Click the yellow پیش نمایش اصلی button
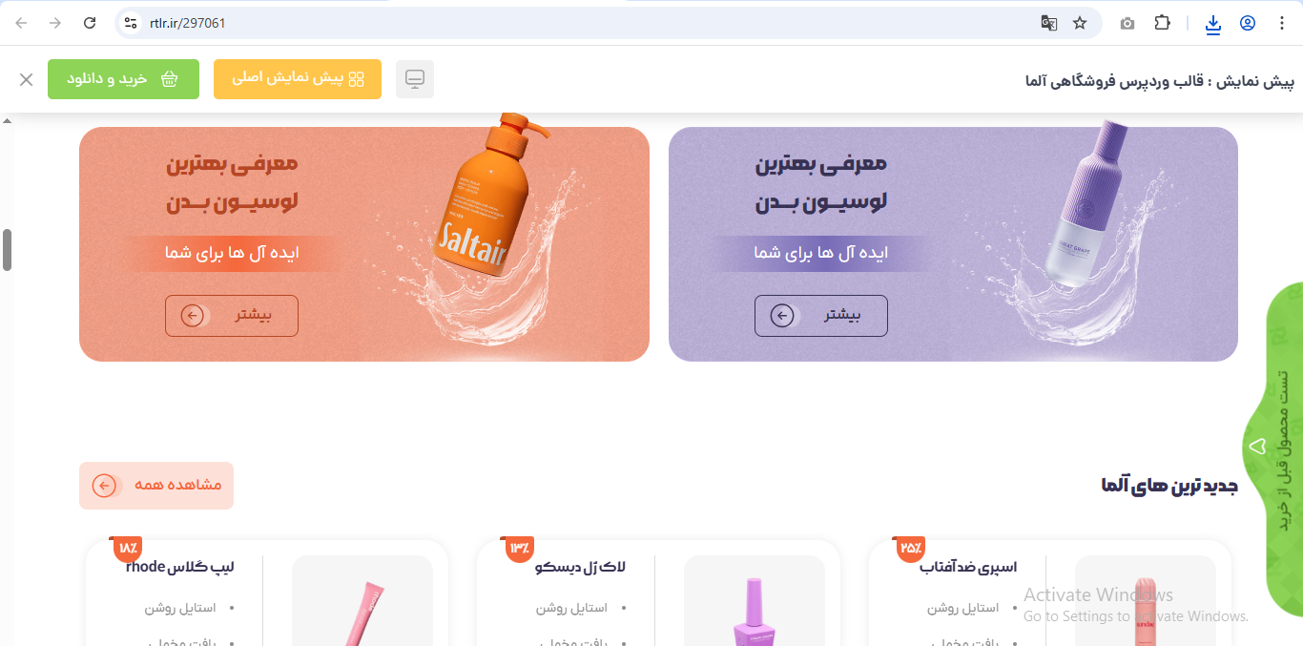 298,79
